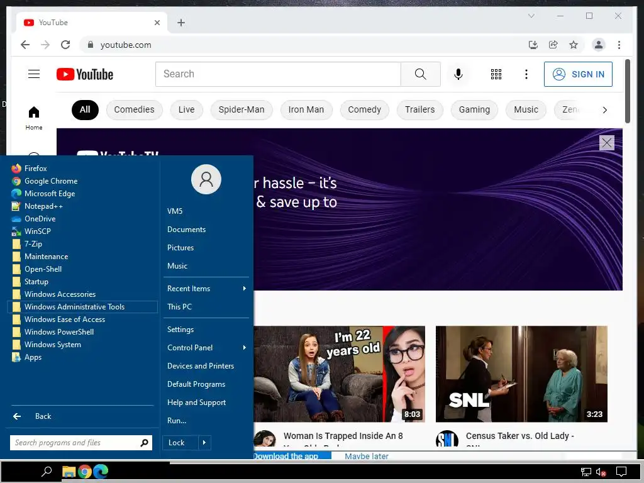Expand the Maintenance folder
644x483 pixels.
point(82,257)
